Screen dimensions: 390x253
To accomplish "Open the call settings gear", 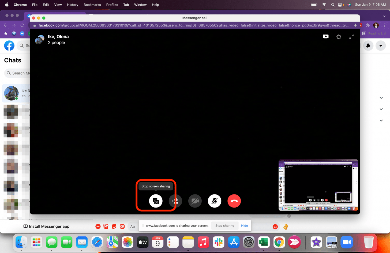I will (x=339, y=37).
